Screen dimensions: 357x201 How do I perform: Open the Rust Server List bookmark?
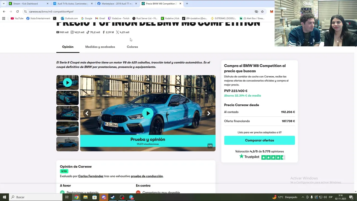[x=145, y=18]
